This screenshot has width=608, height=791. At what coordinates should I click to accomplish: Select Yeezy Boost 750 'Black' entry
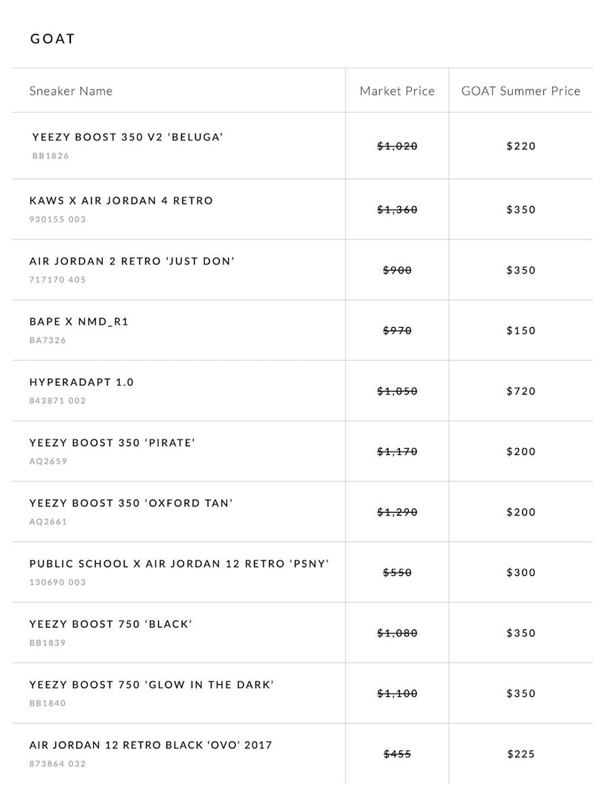pyautogui.click(x=111, y=624)
